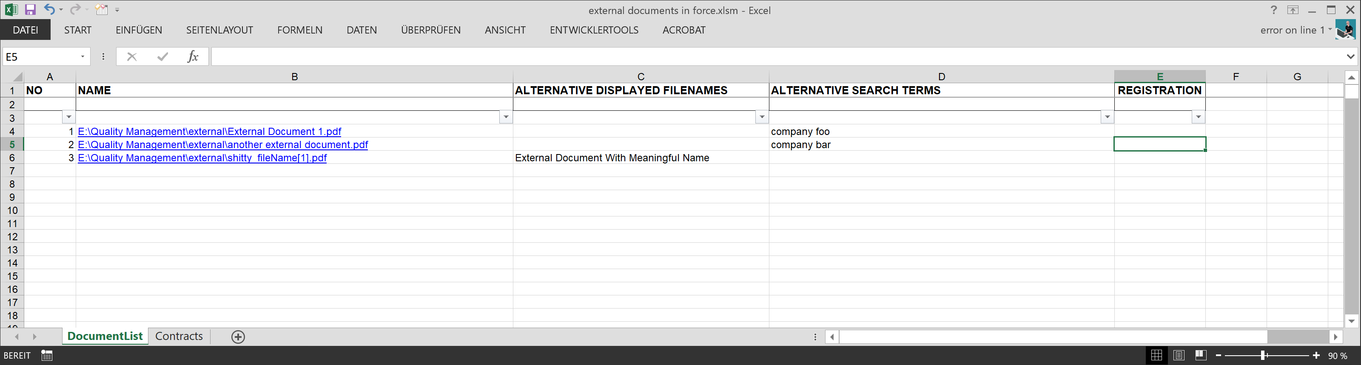
Task: Select row header 5
Action: [11, 145]
